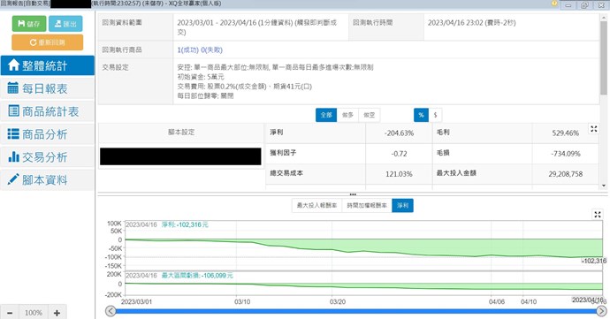Open the 整體統計 overall statistics tab
This screenshot has height=319, width=610.
[47, 65]
